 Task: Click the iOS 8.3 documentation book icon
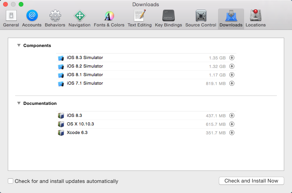(61, 116)
